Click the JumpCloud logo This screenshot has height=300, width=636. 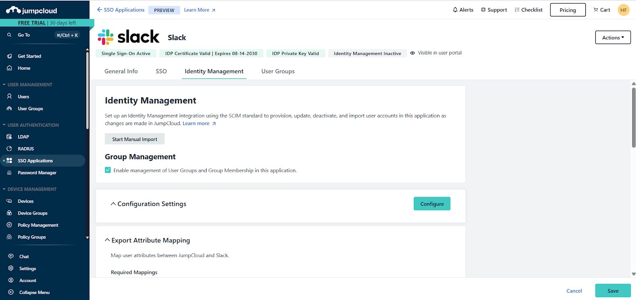click(x=31, y=10)
